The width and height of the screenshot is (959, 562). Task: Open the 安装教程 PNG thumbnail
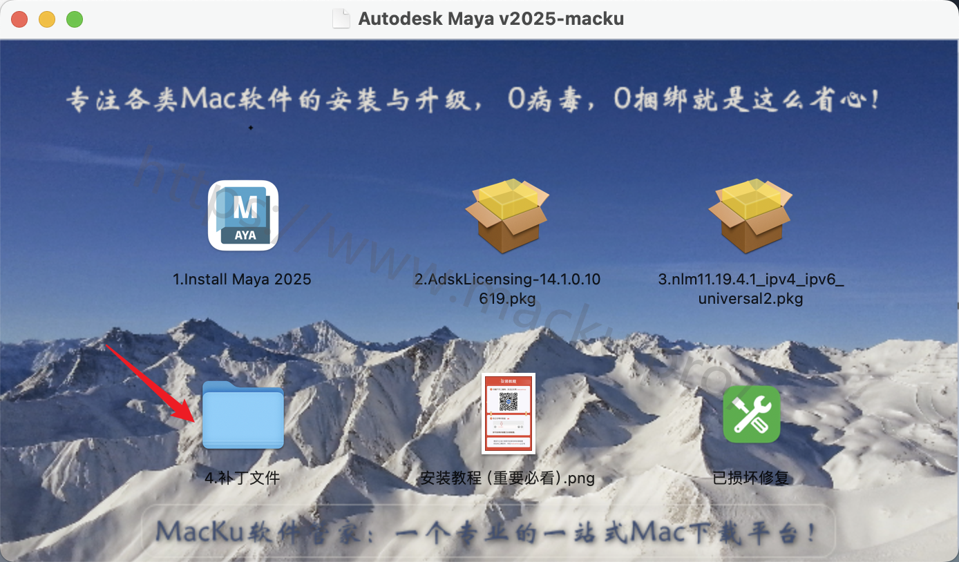click(508, 414)
